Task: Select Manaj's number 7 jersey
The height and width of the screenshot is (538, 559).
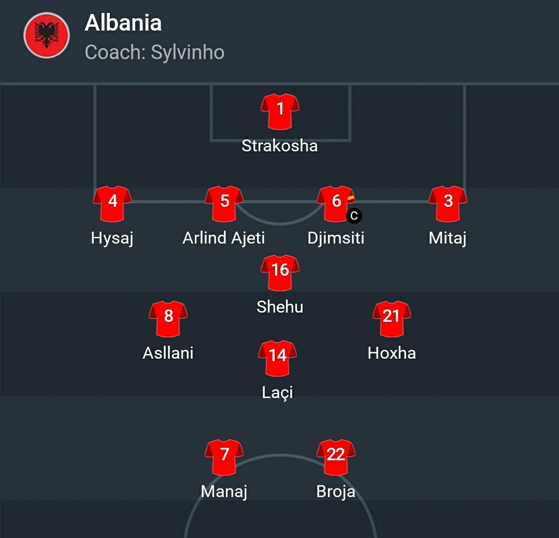Action: coord(224,457)
